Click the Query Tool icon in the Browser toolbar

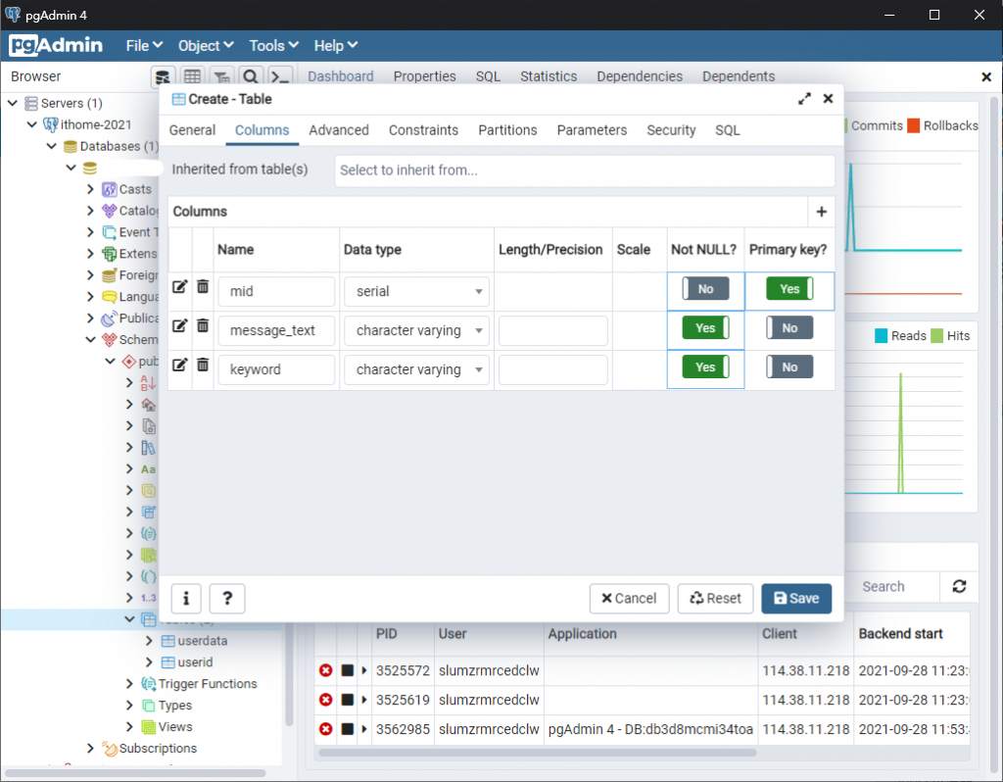(x=163, y=76)
